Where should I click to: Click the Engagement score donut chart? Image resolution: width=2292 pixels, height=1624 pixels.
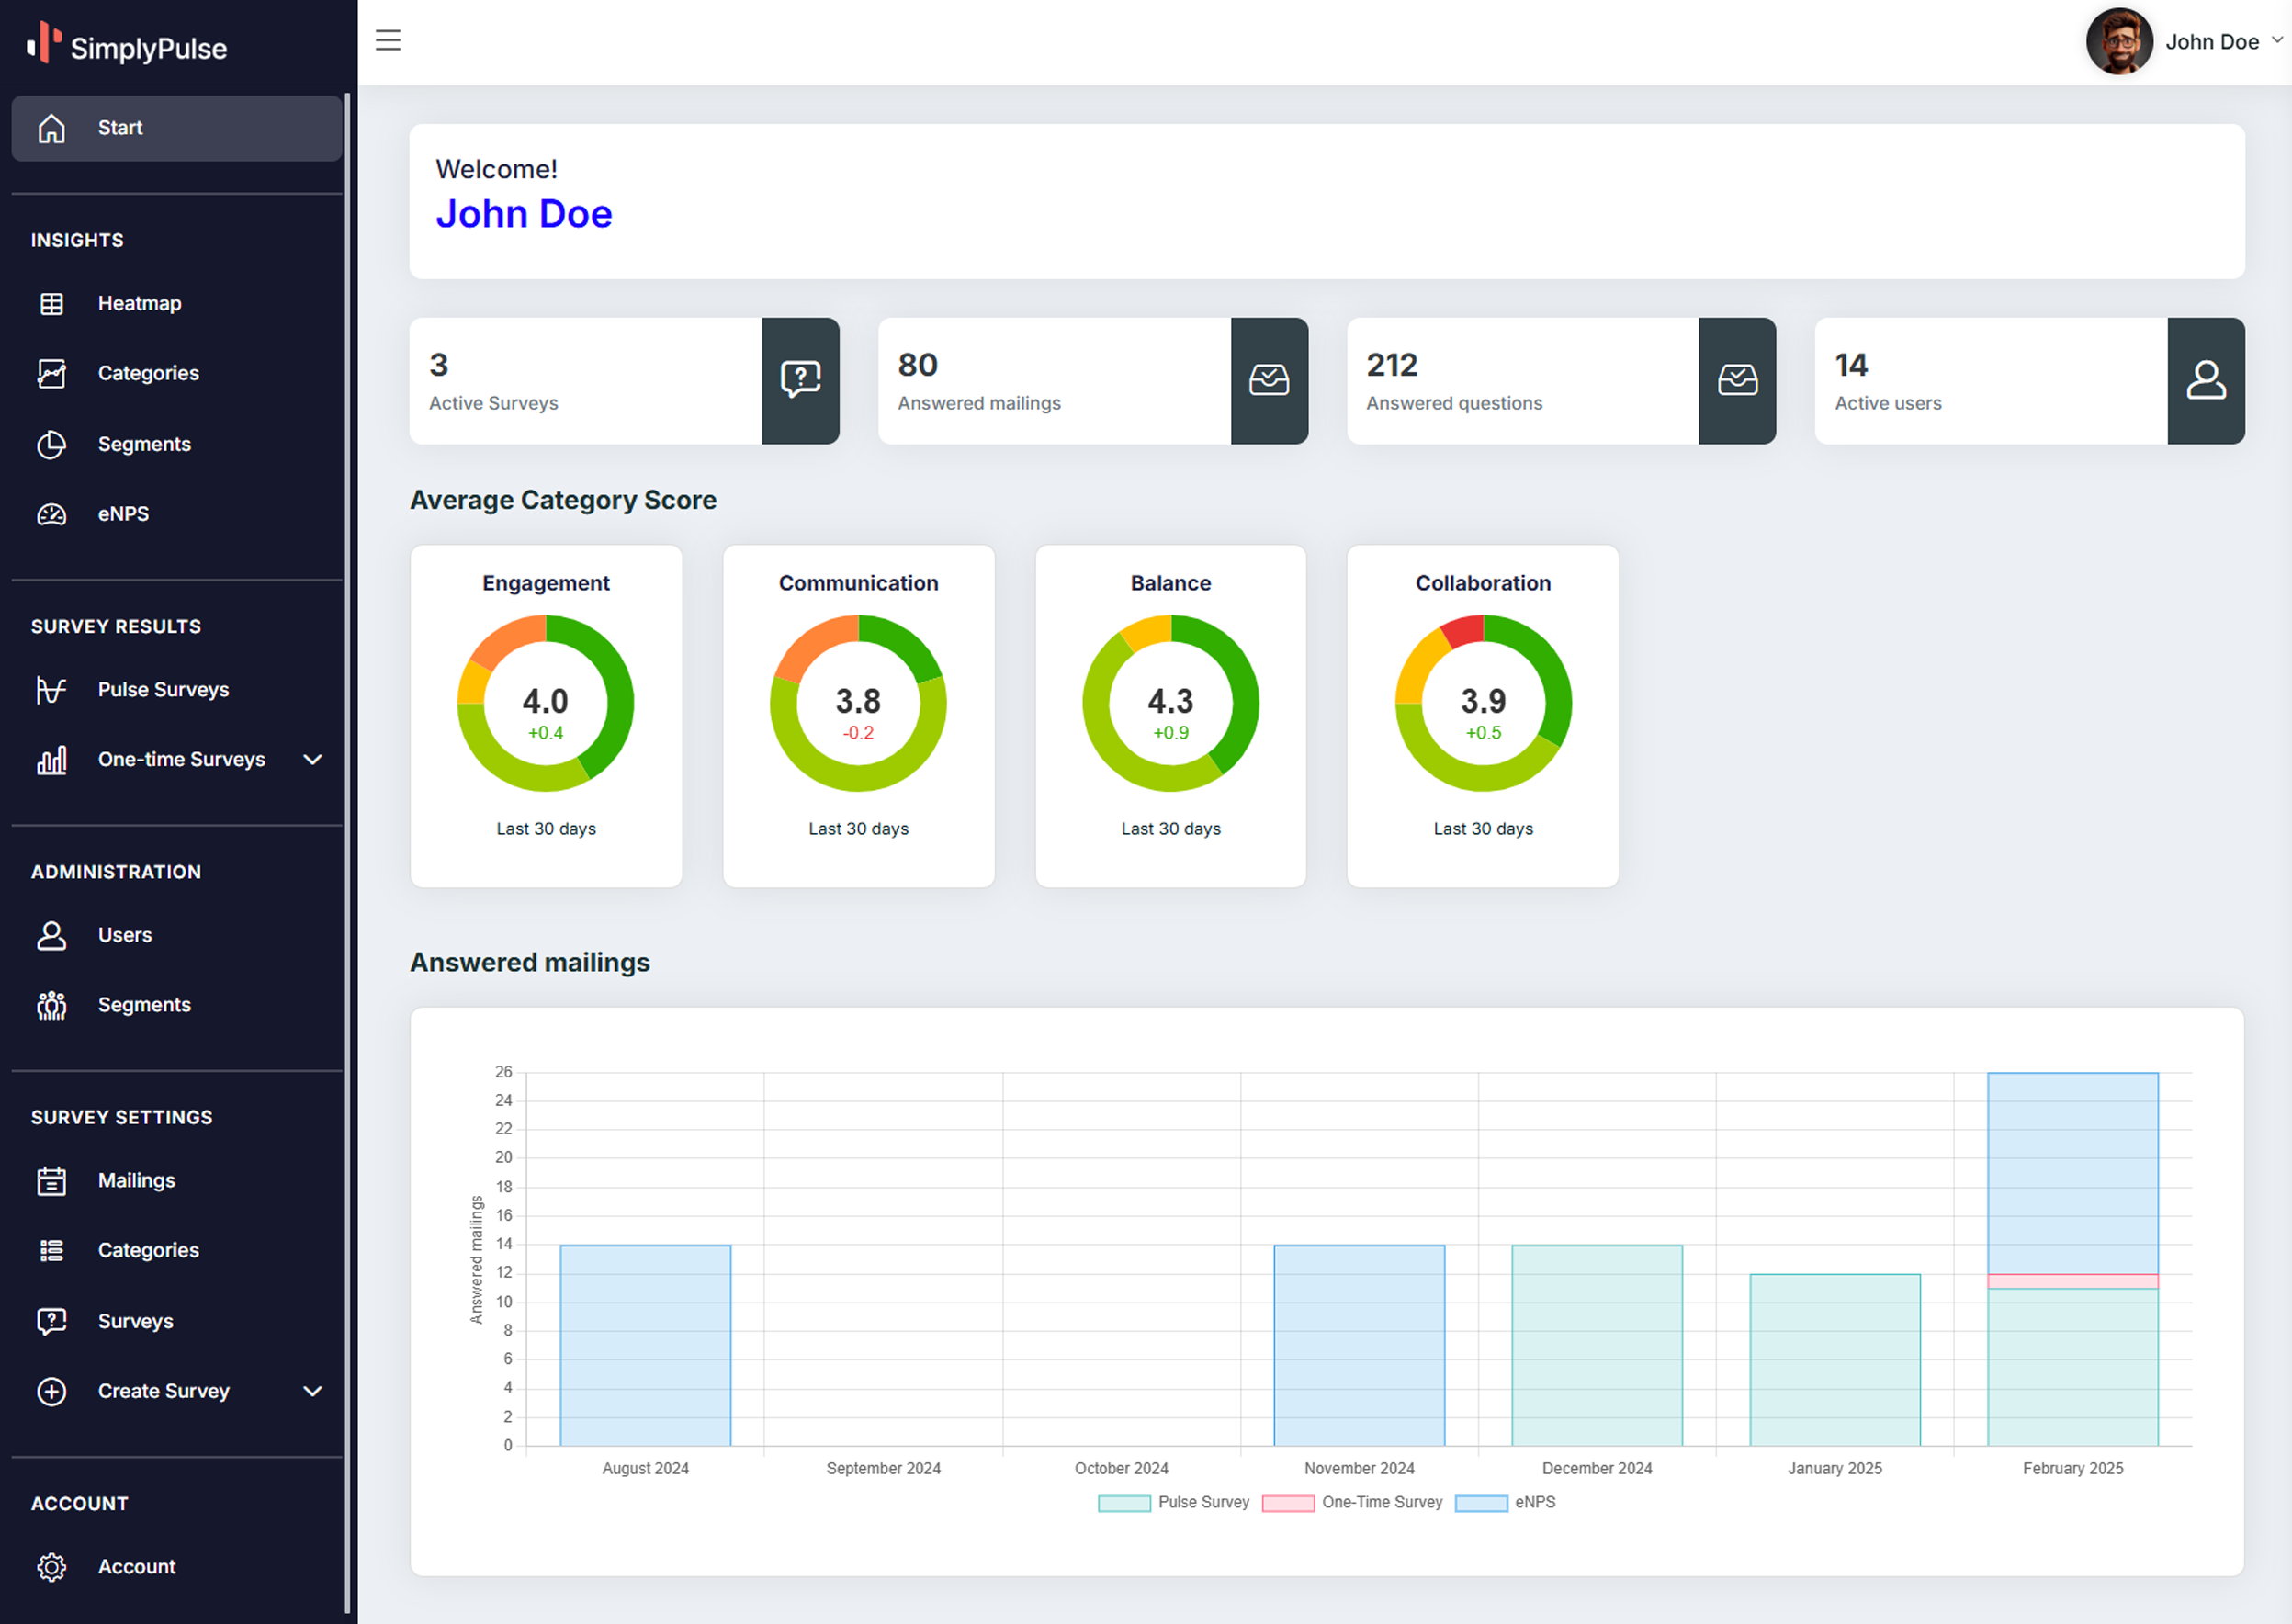tap(545, 703)
